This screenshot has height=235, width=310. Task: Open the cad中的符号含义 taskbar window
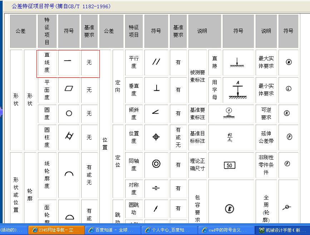click(x=226, y=230)
